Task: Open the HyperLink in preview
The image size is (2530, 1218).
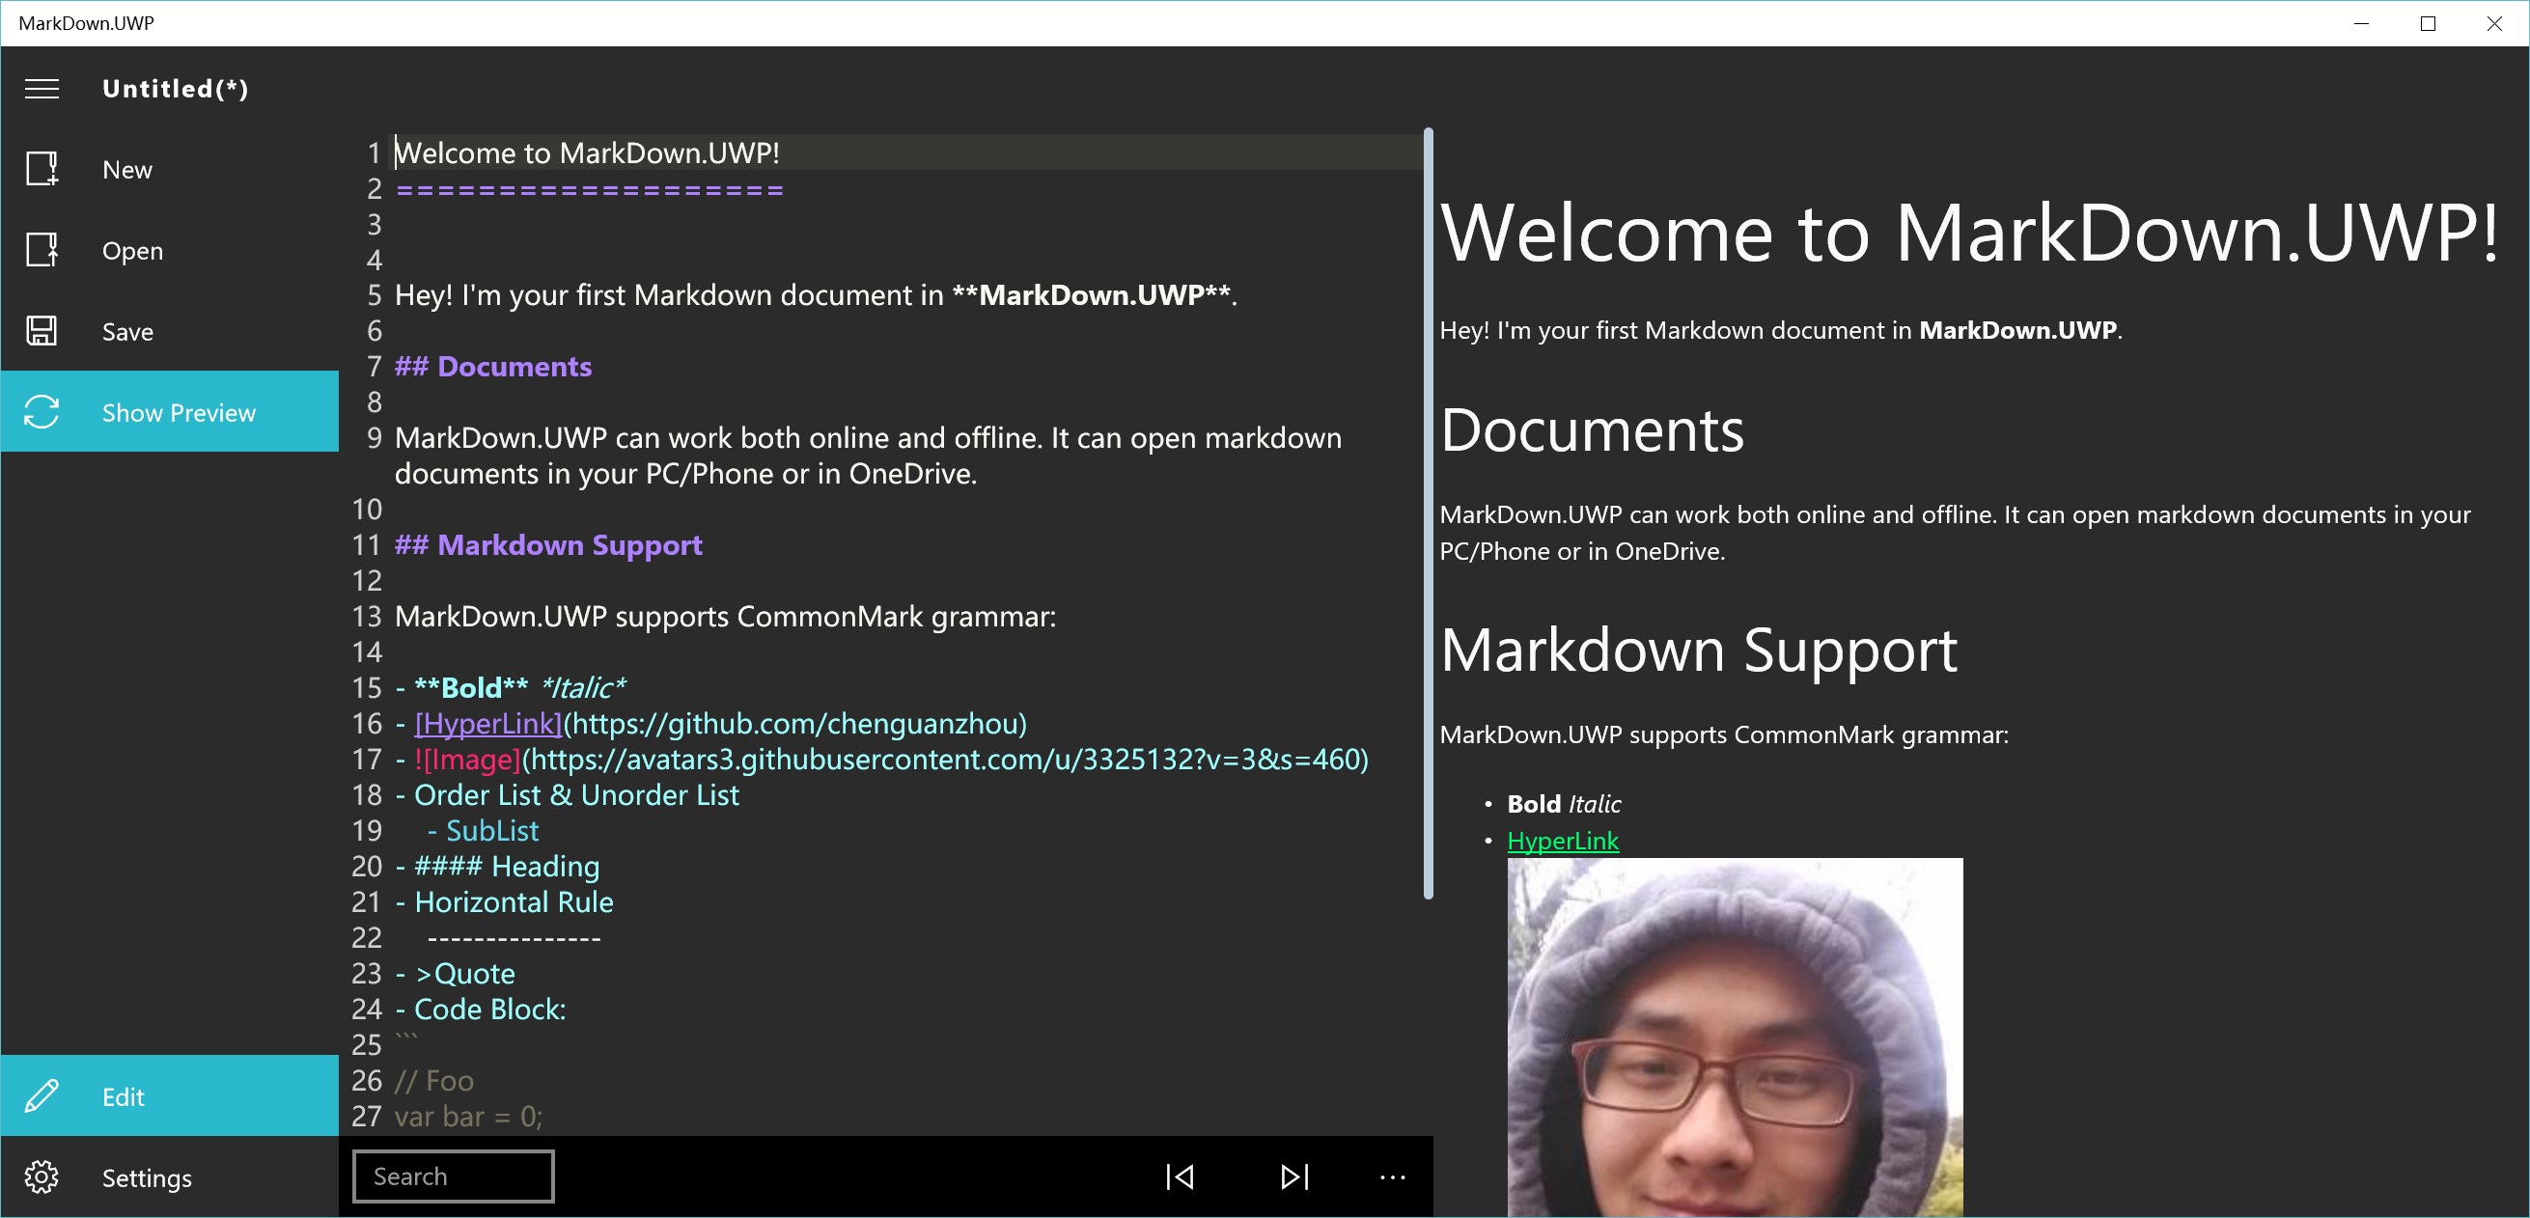Action: pos(1562,841)
